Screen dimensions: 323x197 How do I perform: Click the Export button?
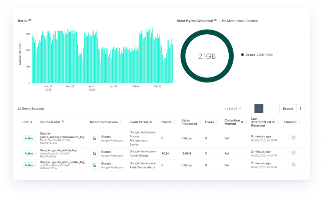pyautogui.click(x=288, y=109)
